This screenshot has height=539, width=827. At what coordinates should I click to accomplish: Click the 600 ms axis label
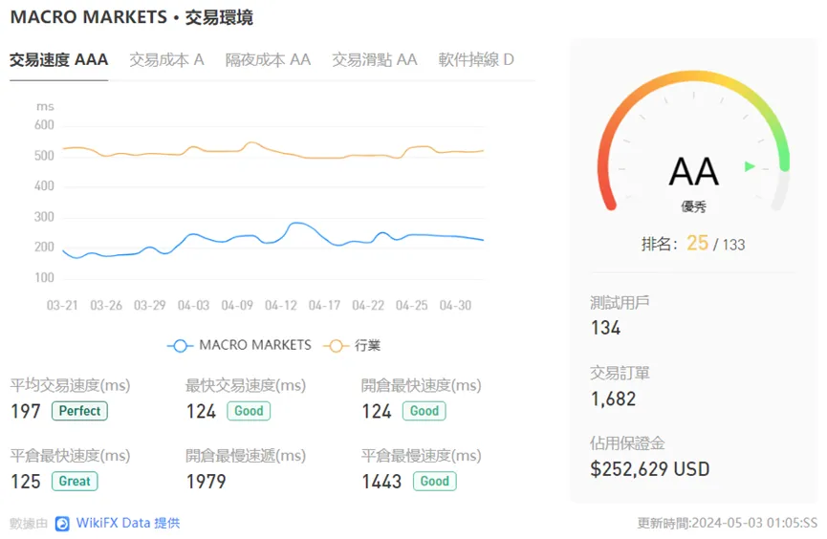tap(44, 125)
